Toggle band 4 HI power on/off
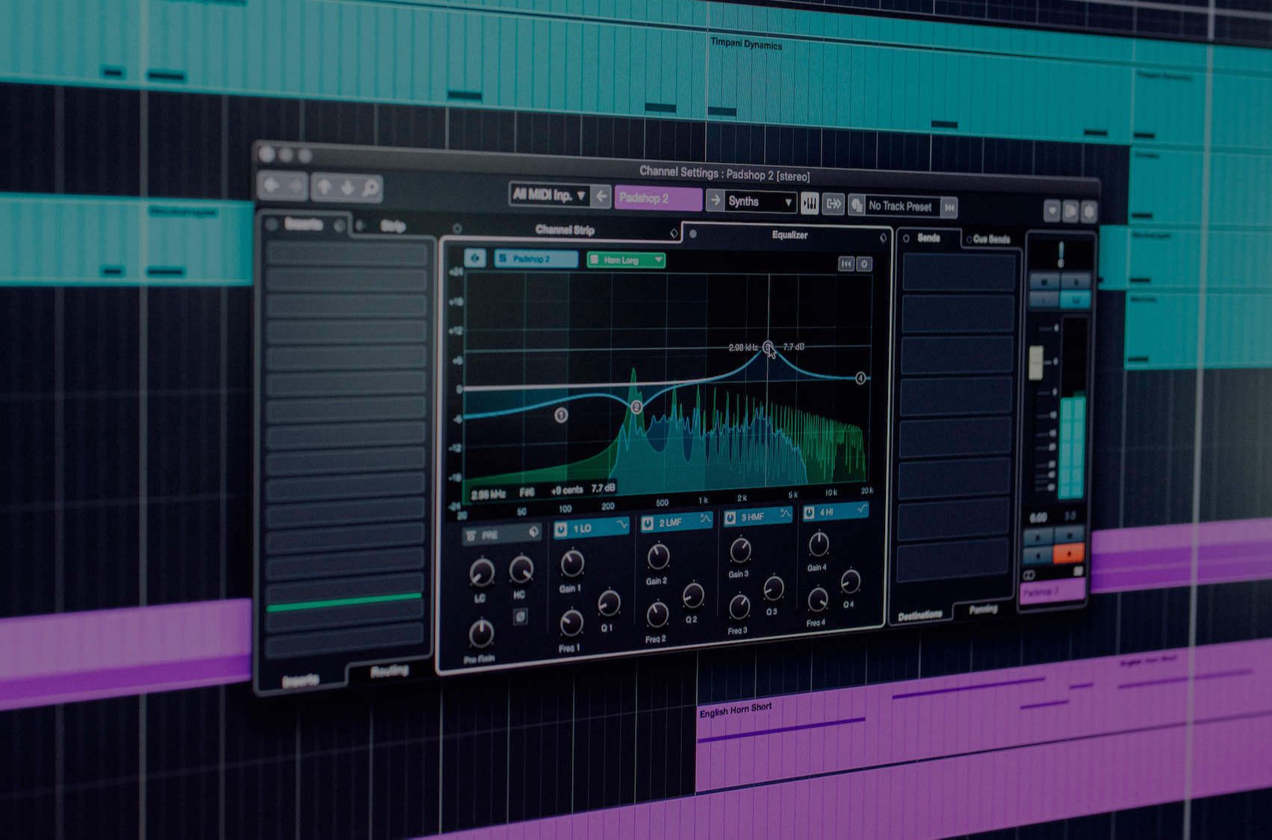Viewport: 1272px width, 840px height. tap(809, 512)
